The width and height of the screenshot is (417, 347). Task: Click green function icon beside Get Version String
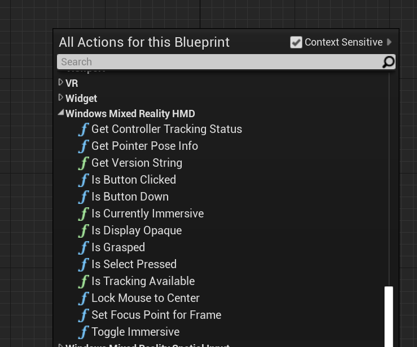(84, 163)
